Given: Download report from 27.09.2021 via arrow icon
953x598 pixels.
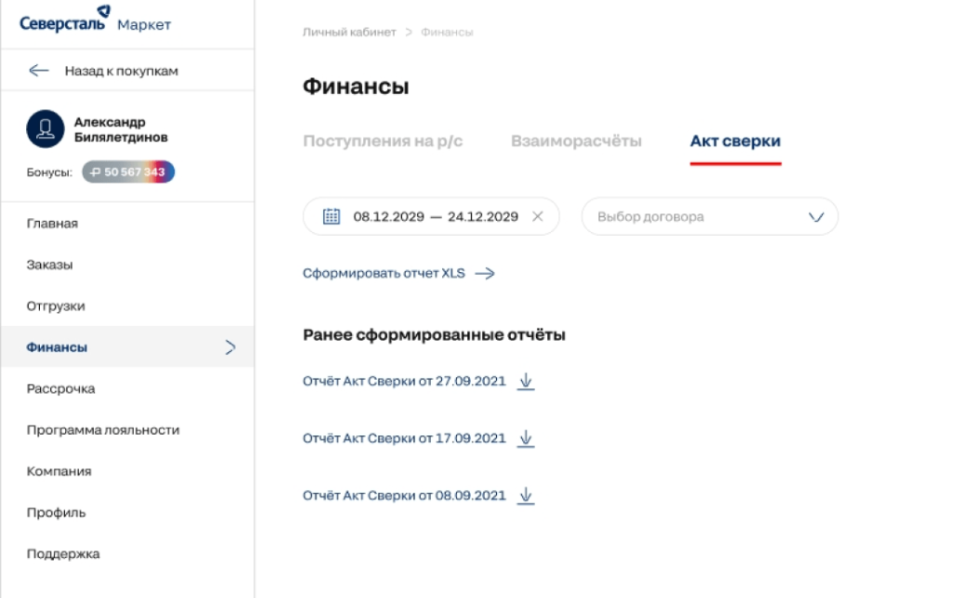Looking at the screenshot, I should [x=526, y=381].
